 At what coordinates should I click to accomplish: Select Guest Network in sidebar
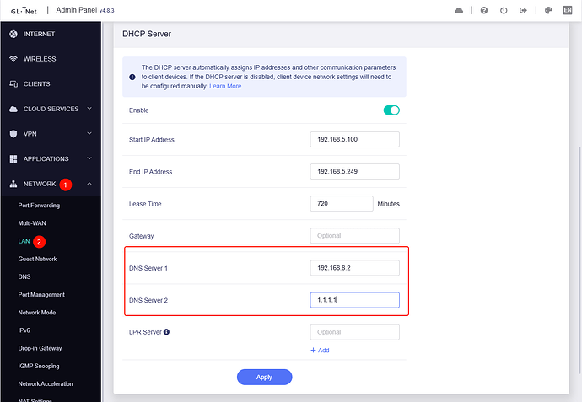coord(37,259)
